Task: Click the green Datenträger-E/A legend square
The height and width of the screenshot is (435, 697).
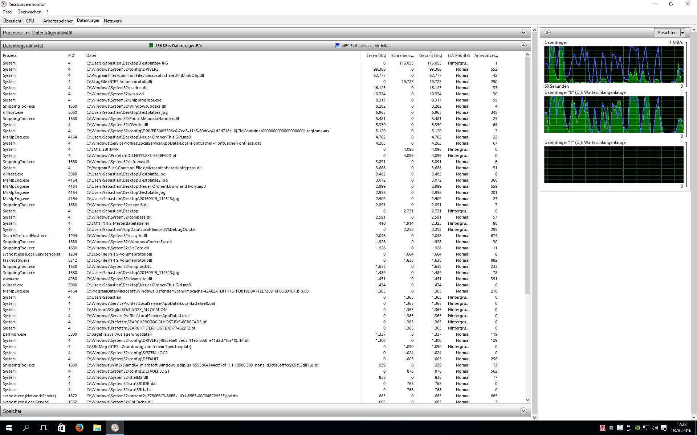Action: pyautogui.click(x=151, y=46)
